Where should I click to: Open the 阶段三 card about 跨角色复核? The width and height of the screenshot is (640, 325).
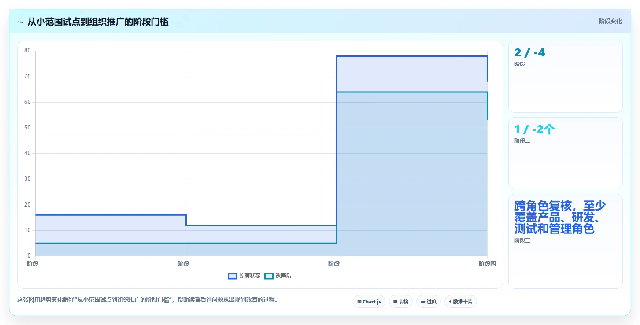click(566, 241)
